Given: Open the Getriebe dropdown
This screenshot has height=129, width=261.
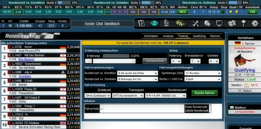Looking at the screenshot, I should [214, 61].
